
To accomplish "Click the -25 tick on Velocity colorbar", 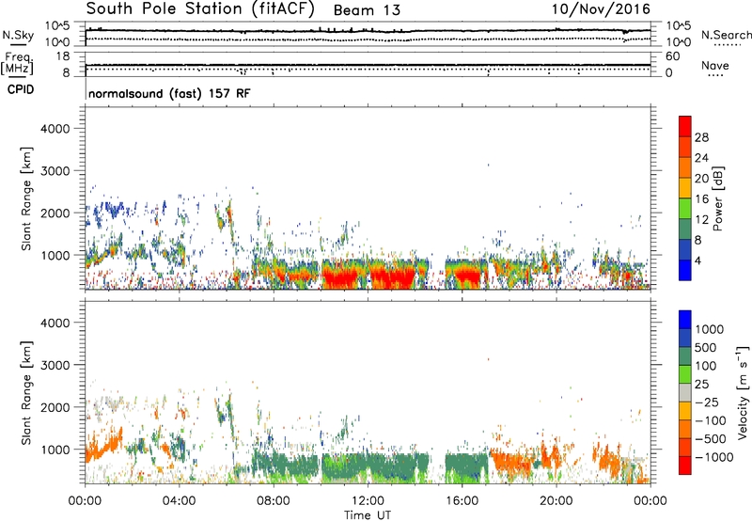I will (x=705, y=402).
